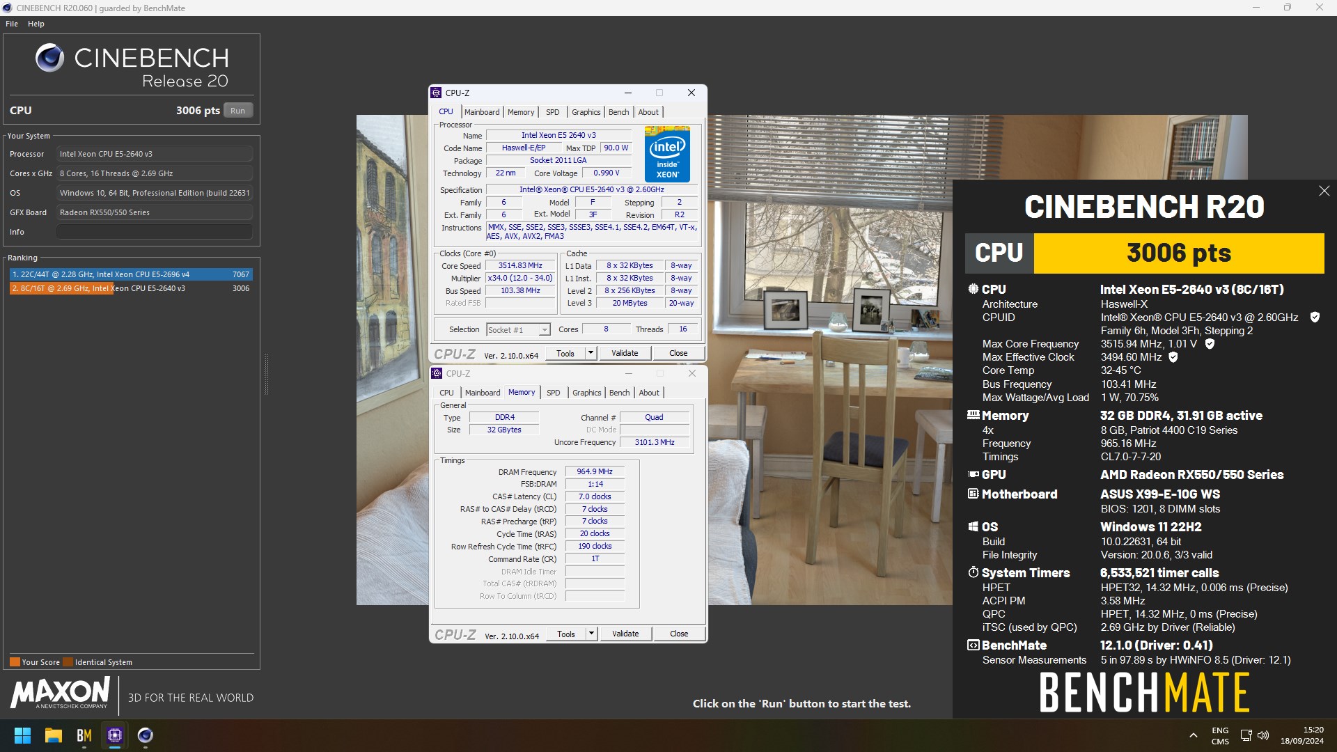Click the Cinebench logo sphere icon
The height and width of the screenshot is (752, 1337).
50,58
